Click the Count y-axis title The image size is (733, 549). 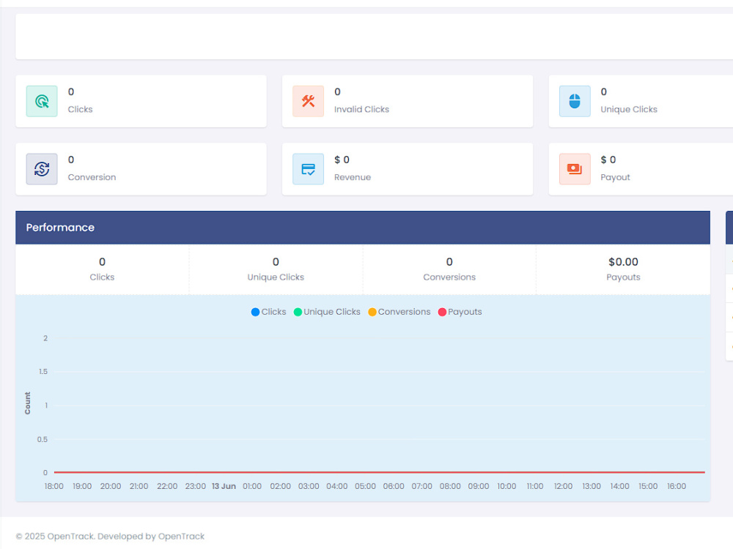click(28, 403)
